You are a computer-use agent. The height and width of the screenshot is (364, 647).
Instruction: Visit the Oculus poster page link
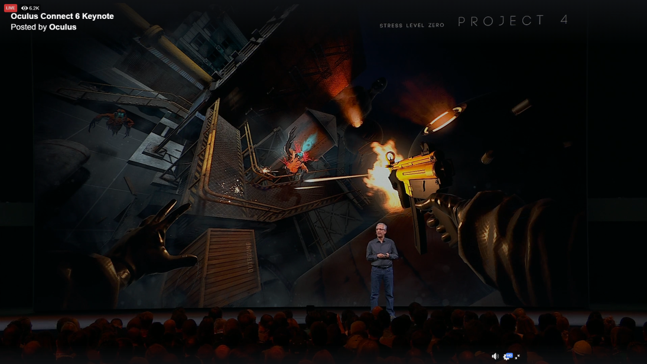[63, 27]
